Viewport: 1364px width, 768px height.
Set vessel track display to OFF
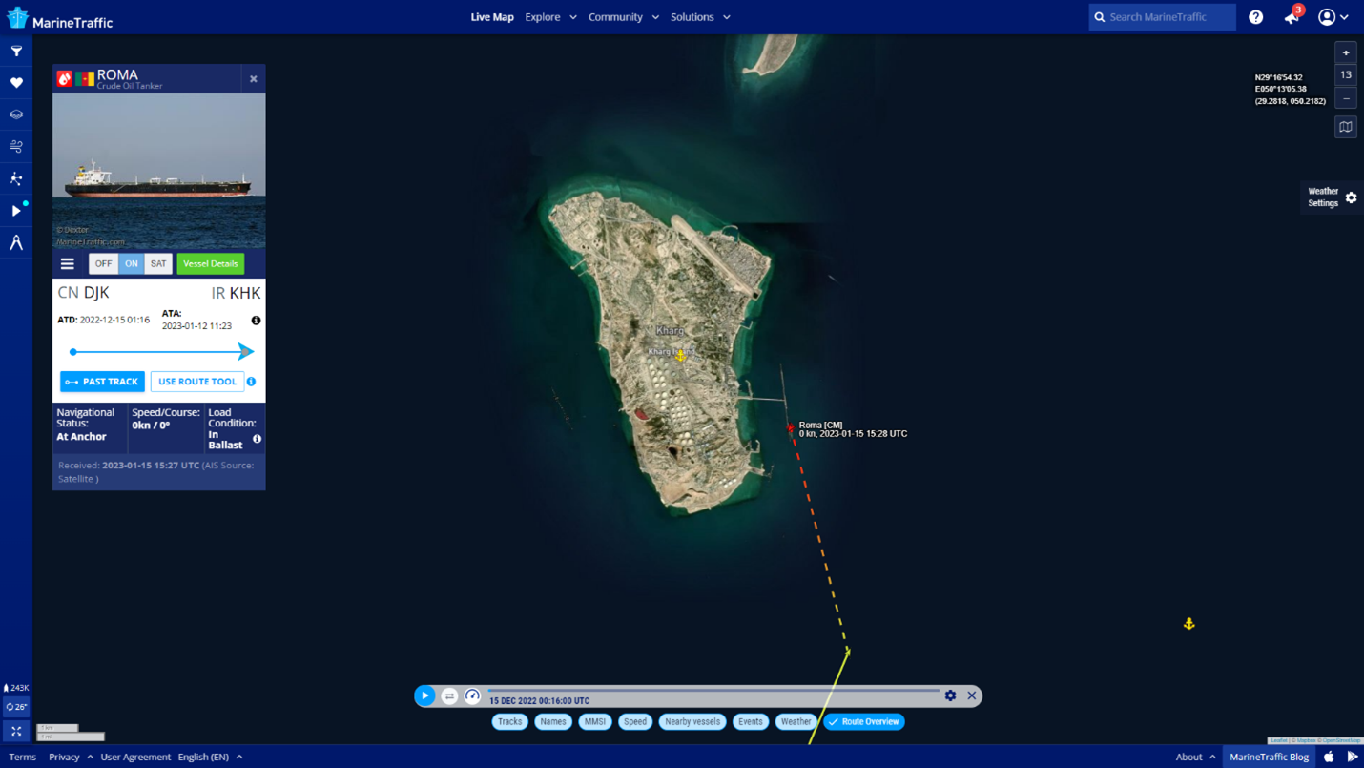click(x=103, y=264)
